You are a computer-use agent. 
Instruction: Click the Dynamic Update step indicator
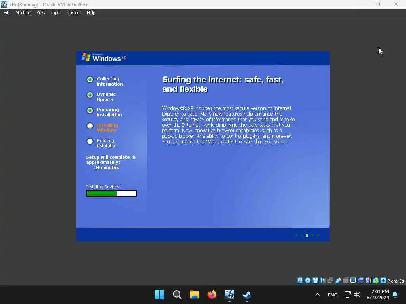click(x=90, y=95)
